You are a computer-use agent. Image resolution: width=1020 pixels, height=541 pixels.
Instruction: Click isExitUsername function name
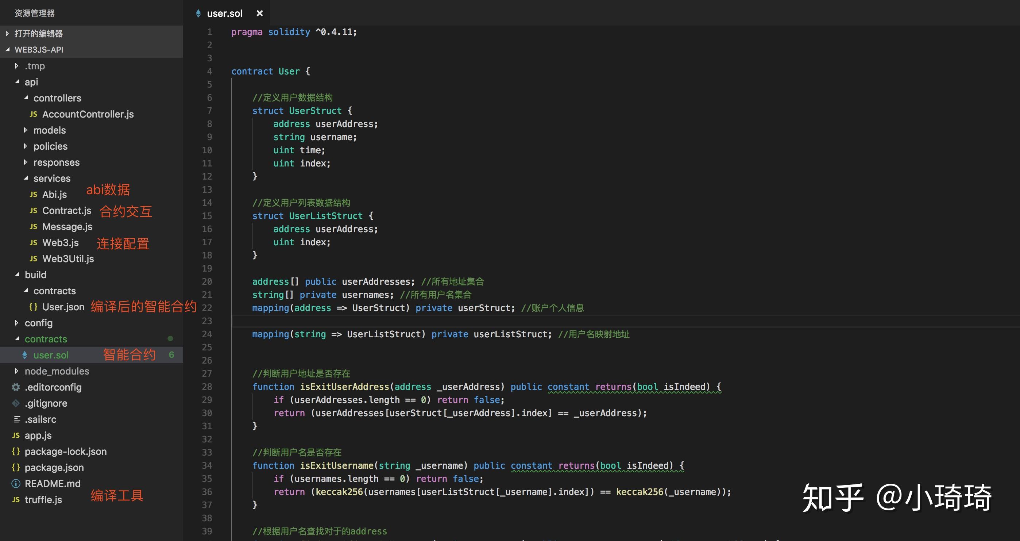[x=337, y=466]
